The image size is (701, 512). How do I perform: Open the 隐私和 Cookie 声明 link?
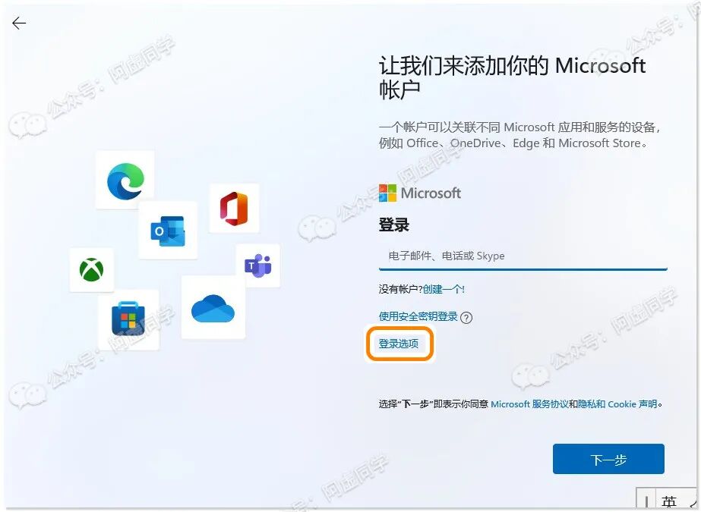[617, 404]
